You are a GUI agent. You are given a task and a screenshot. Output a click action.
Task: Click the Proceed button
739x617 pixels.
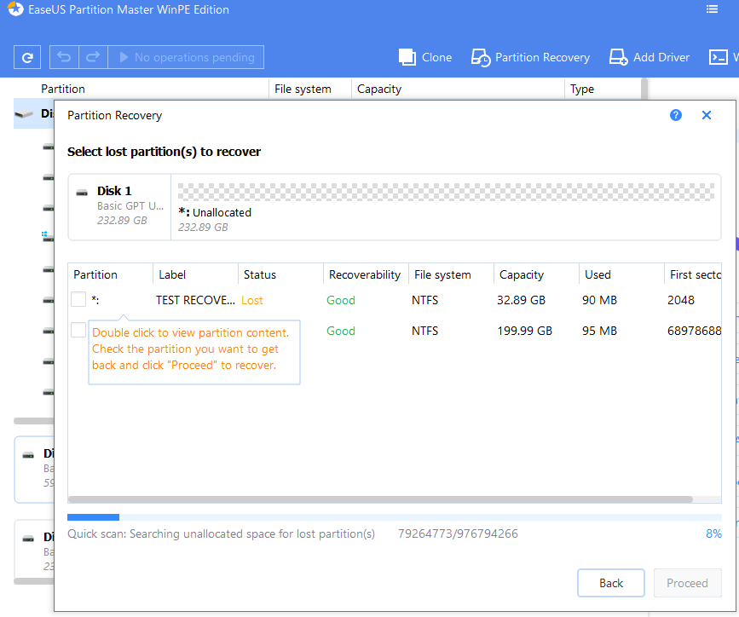[x=687, y=583]
